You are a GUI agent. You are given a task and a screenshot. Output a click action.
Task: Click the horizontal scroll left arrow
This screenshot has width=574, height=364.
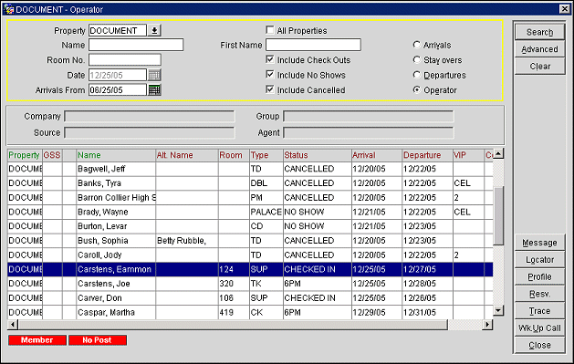[13, 325]
